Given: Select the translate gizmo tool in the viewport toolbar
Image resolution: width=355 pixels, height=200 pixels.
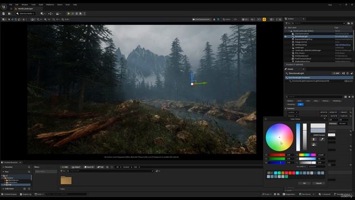Looking at the screenshot, I should pyautogui.click(x=12, y=19).
